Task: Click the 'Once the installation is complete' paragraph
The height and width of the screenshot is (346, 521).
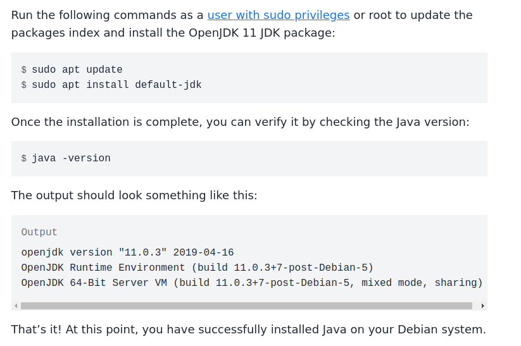Action: (x=240, y=122)
